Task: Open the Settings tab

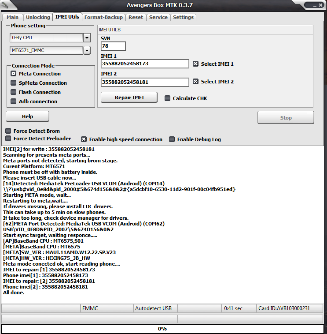Action: point(183,17)
